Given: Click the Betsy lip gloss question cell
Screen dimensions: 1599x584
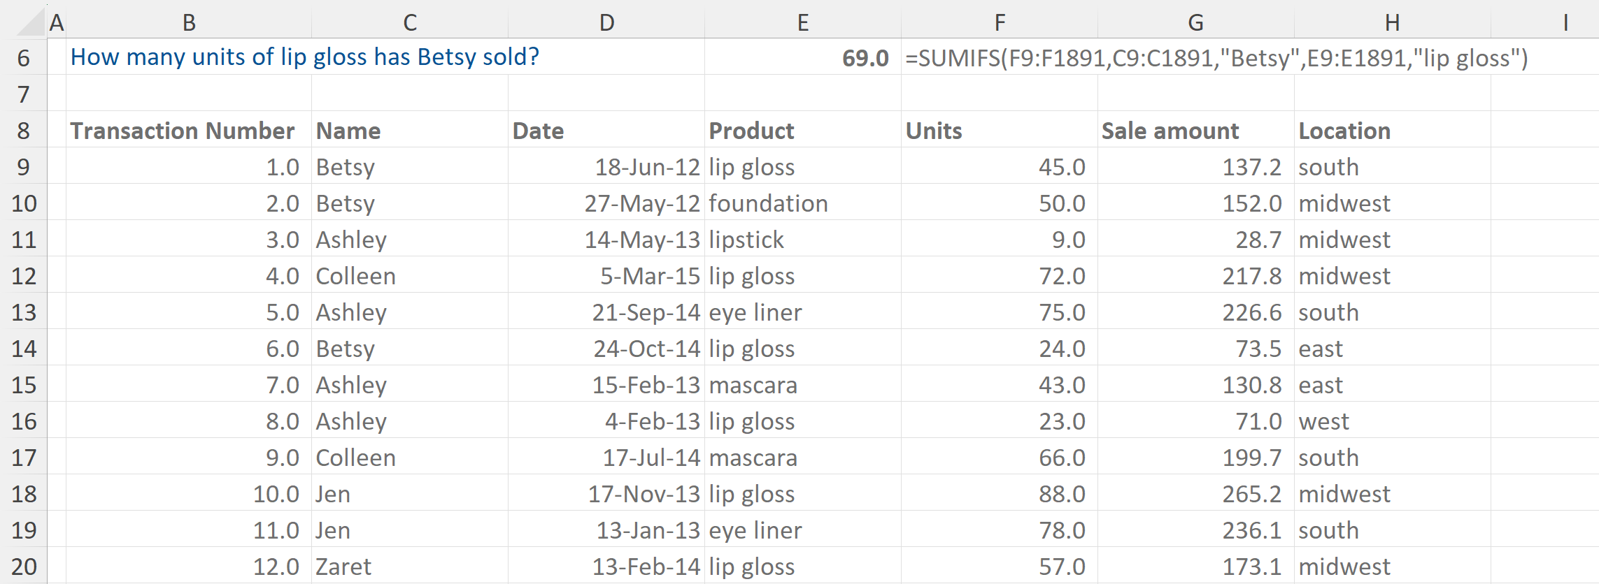Looking at the screenshot, I should pyautogui.click(x=305, y=57).
